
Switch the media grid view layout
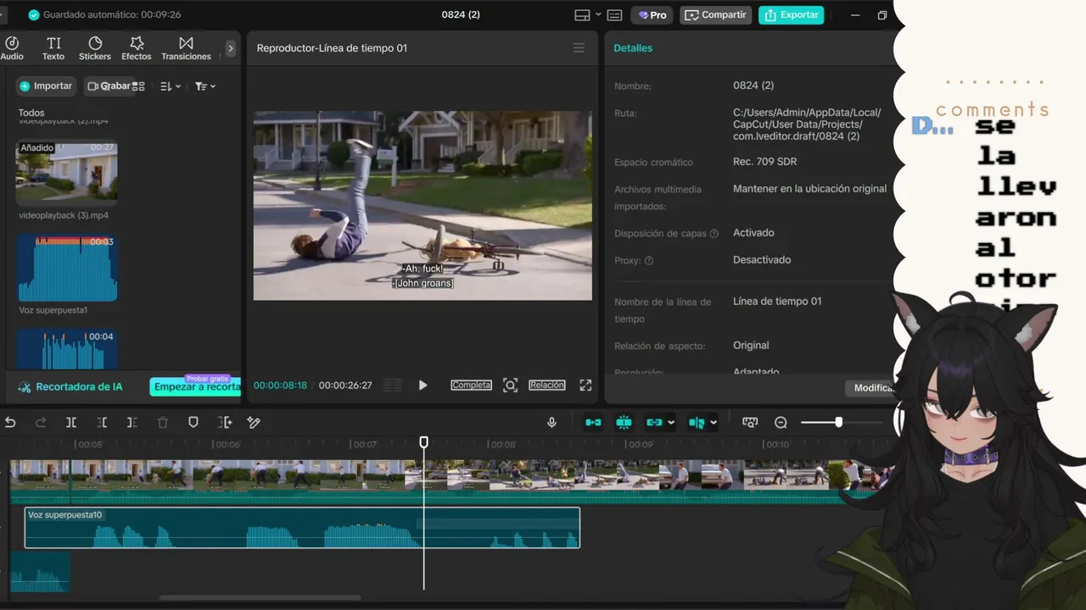(138, 86)
